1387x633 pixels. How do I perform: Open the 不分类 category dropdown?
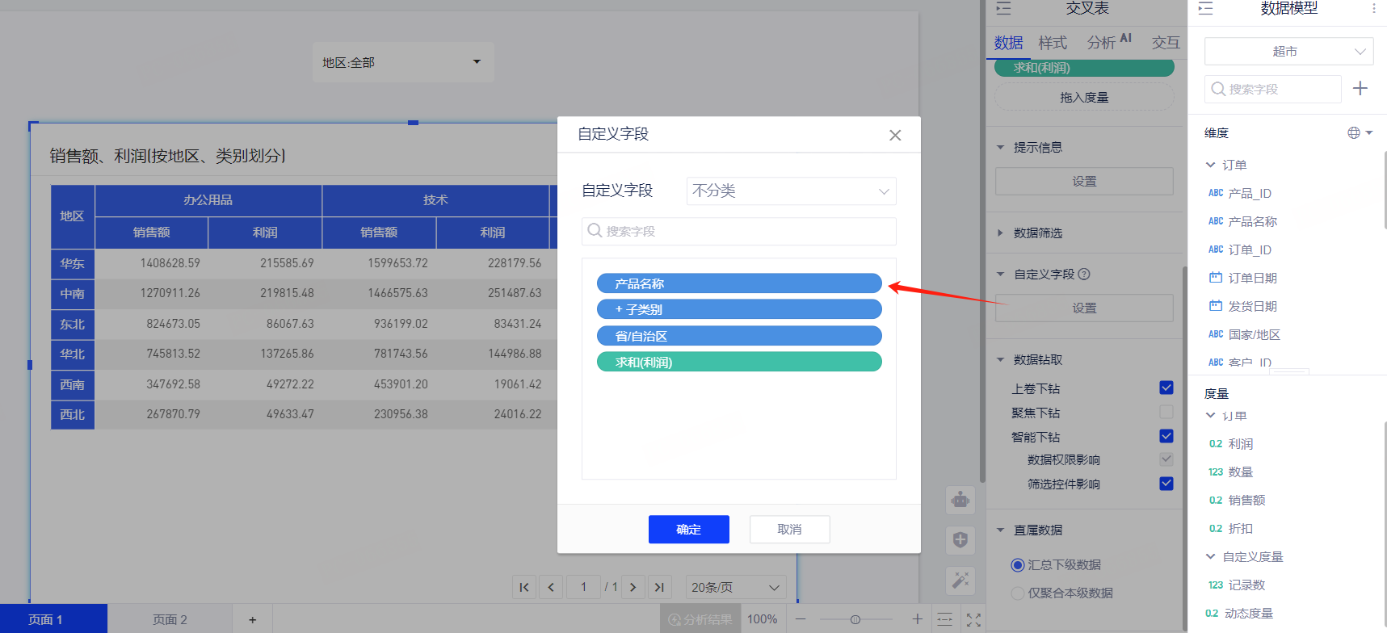[791, 191]
